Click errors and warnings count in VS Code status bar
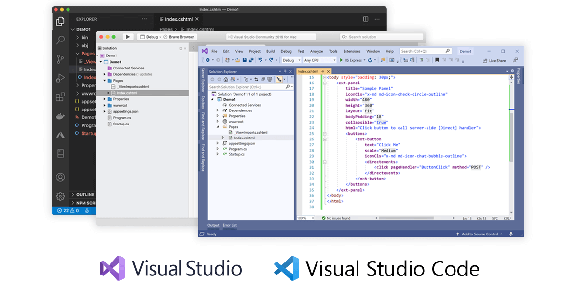This screenshot has width=579, height=303. [68, 210]
